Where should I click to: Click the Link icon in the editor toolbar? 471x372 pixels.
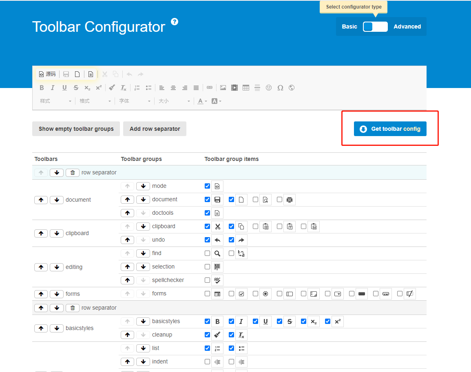coord(209,88)
